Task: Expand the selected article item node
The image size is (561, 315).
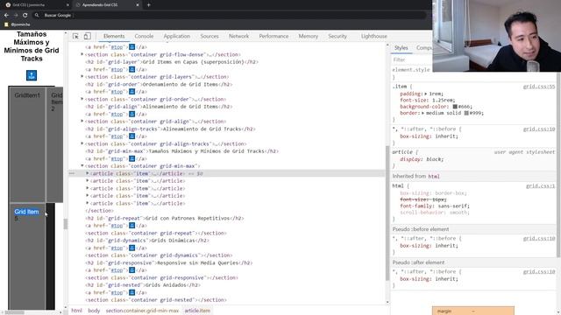Action: pyautogui.click(x=88, y=173)
